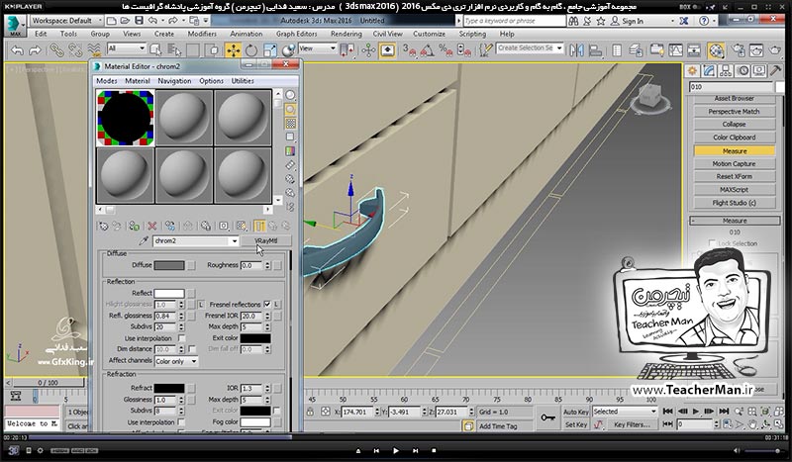Screen dimensions: 792x462
Task: Open Material Editor Utilities menu
Action: click(243, 81)
